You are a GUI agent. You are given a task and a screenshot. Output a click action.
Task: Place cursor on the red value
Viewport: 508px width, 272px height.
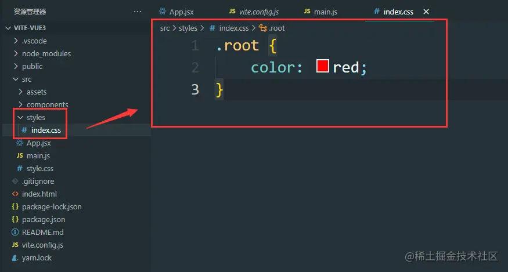tap(345, 67)
